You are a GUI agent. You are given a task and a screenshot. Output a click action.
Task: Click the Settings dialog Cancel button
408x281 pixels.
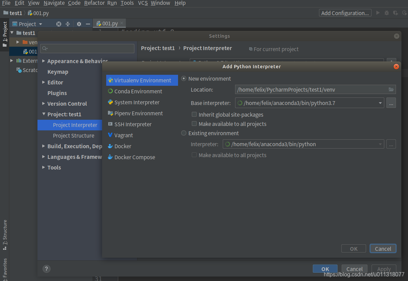[354, 269]
